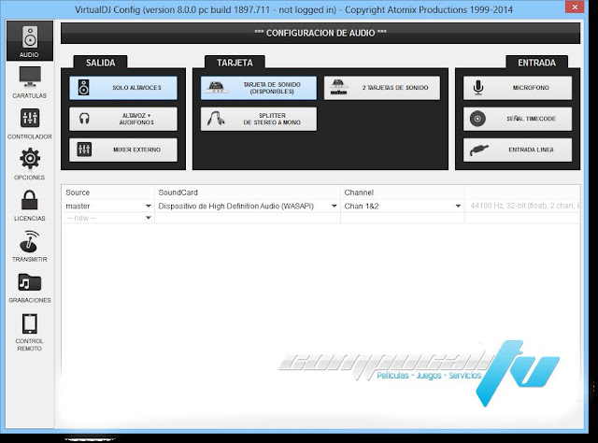Viewport: 598px width, 443px height.
Task: Enable Señal Timecode input
Action: [518, 119]
